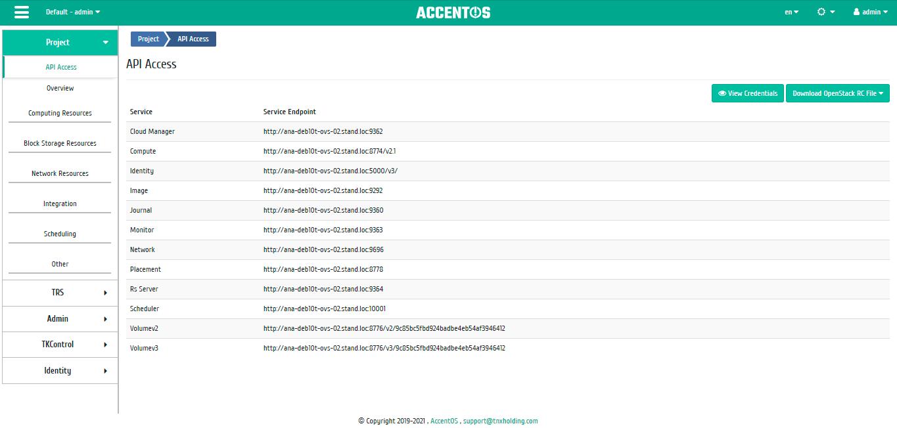Click the endpoint ending in :5000/v3/
Viewport: 897px width, 428px height.
point(331,171)
